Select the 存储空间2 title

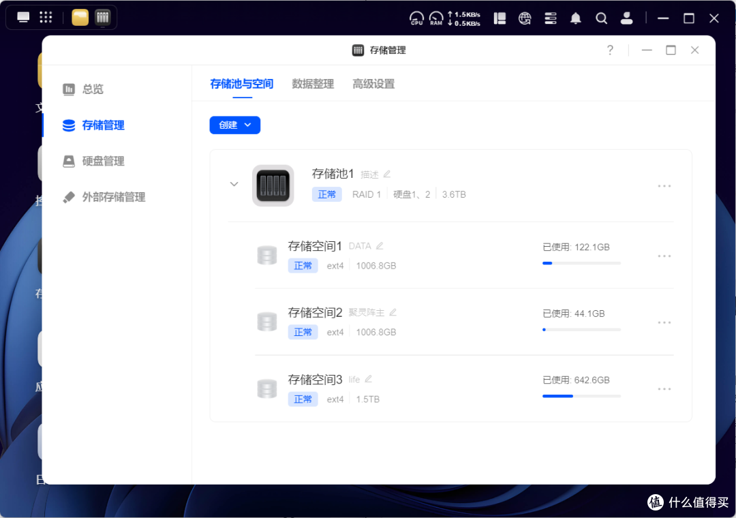(x=315, y=313)
